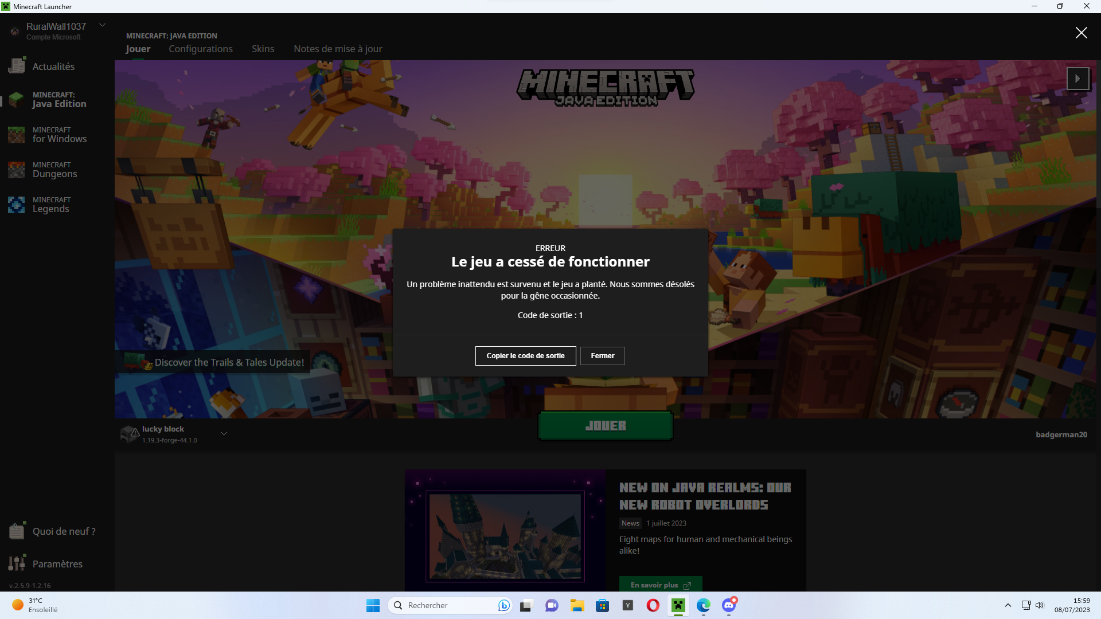Open the Skins tab

263,49
